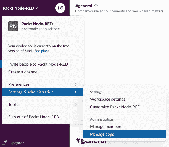
Task: Open Manage members
Action: pos(125,127)
